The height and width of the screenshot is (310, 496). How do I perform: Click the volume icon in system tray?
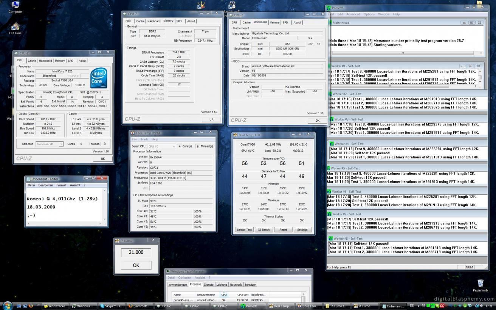(481, 305)
